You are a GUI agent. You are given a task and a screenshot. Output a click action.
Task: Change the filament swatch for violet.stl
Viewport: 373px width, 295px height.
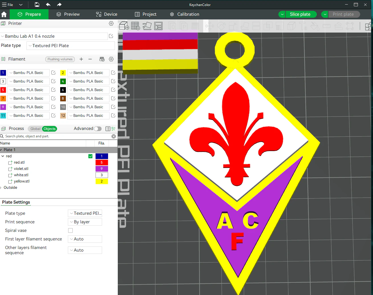pos(102,169)
